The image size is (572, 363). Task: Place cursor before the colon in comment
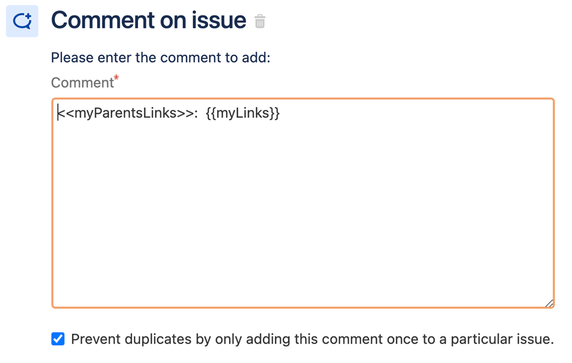click(195, 113)
